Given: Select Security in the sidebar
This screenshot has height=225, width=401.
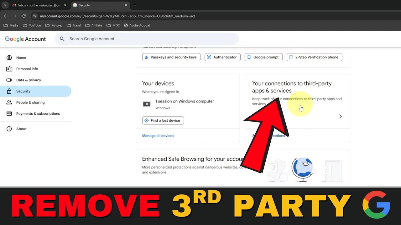Looking at the screenshot, I should 36,91.
